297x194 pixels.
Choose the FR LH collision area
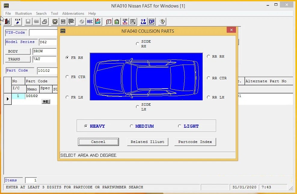[67, 97]
